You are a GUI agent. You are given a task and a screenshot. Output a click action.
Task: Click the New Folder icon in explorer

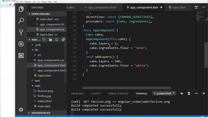tap(50, 40)
